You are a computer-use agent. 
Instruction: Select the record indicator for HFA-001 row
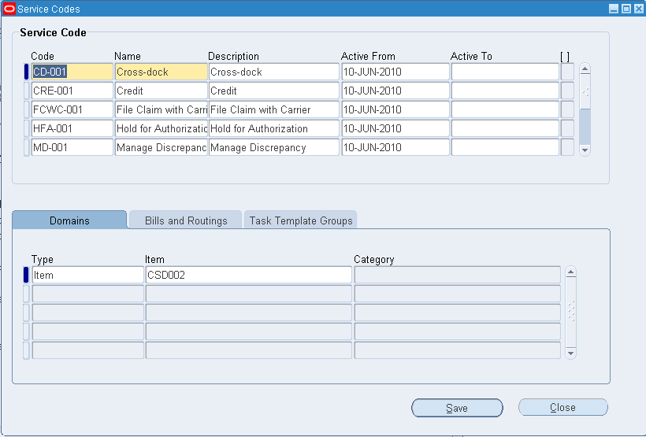pos(26,128)
